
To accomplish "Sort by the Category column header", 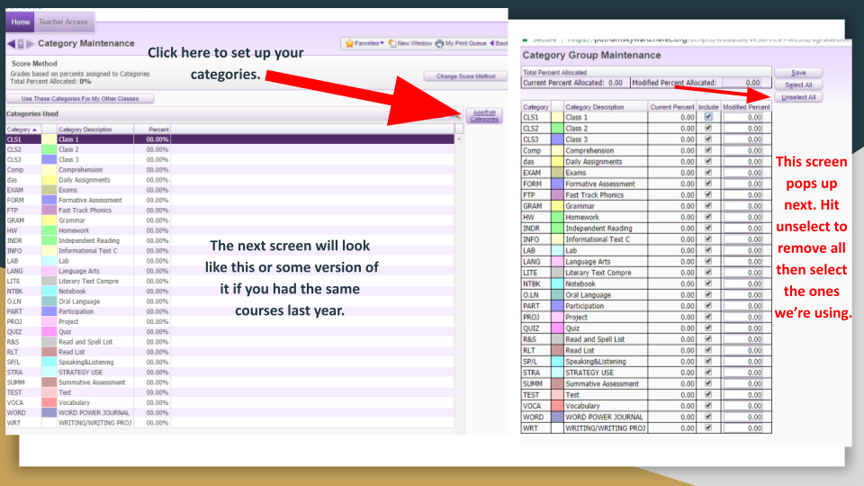I will 23,130.
